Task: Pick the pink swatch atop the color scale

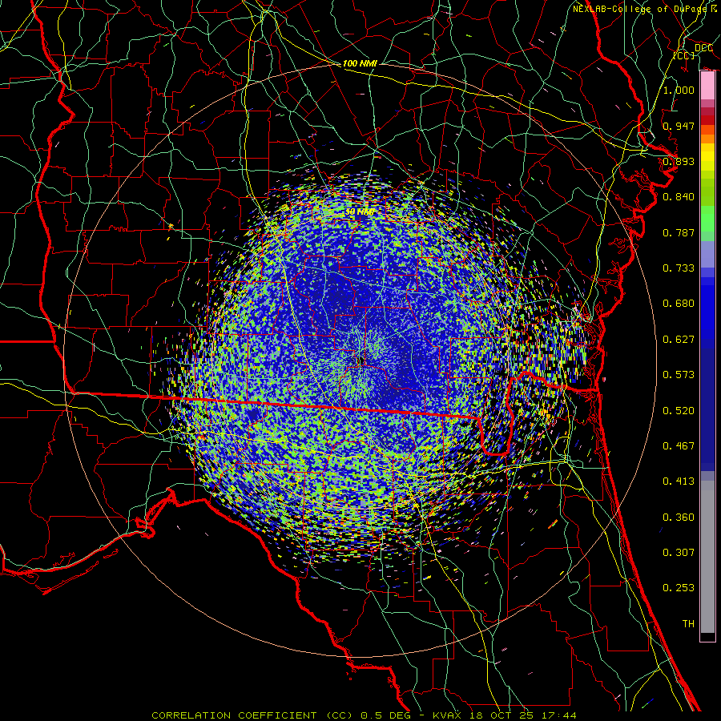Action: [707, 86]
